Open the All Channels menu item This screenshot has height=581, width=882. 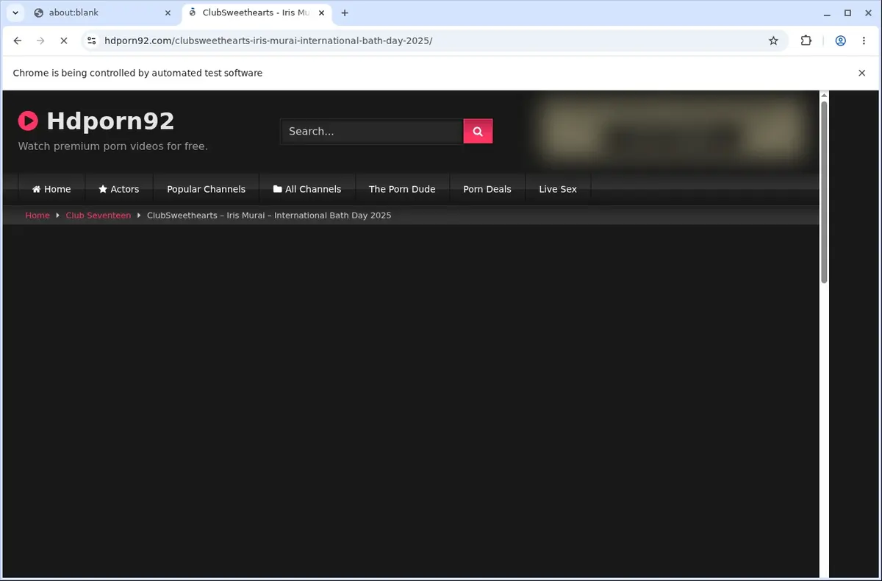tap(307, 189)
